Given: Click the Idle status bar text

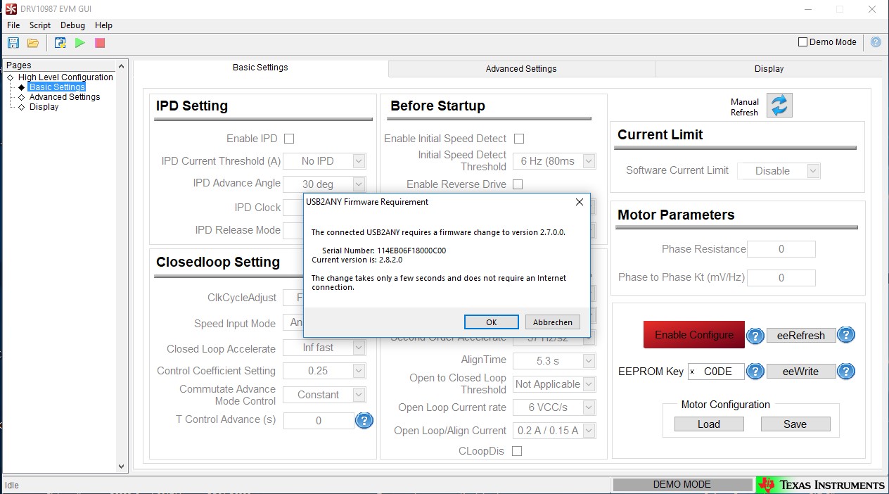Looking at the screenshot, I should [x=12, y=486].
